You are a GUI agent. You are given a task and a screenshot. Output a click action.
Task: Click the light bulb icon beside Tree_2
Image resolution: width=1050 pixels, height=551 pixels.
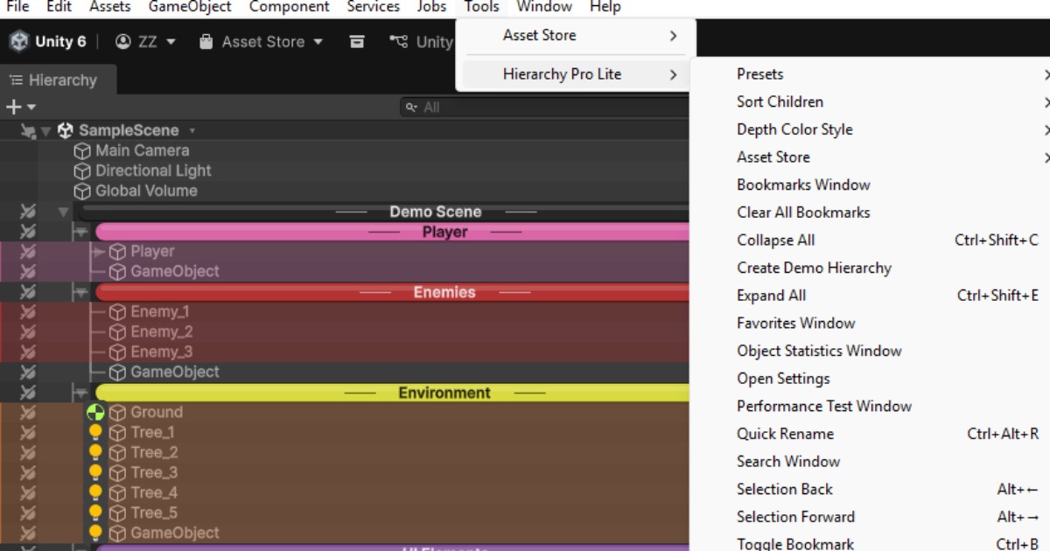pos(95,452)
